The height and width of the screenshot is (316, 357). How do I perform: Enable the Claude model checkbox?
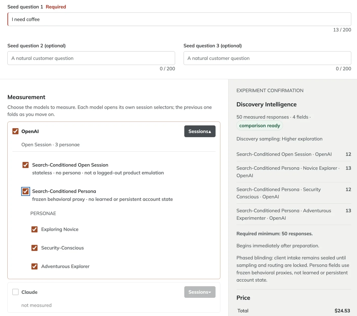click(16, 292)
